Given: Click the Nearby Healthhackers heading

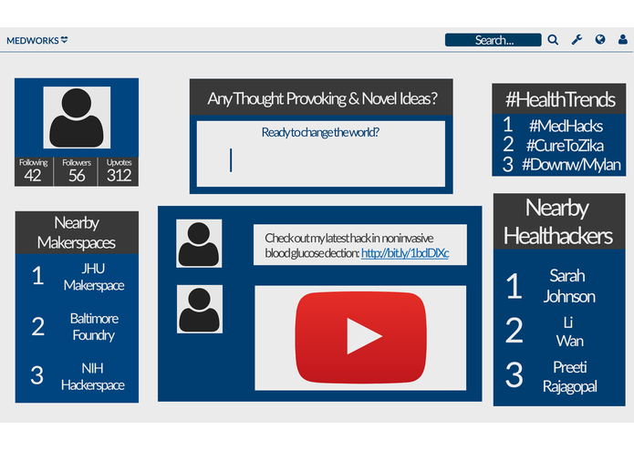Looking at the screenshot, I should tap(558, 221).
